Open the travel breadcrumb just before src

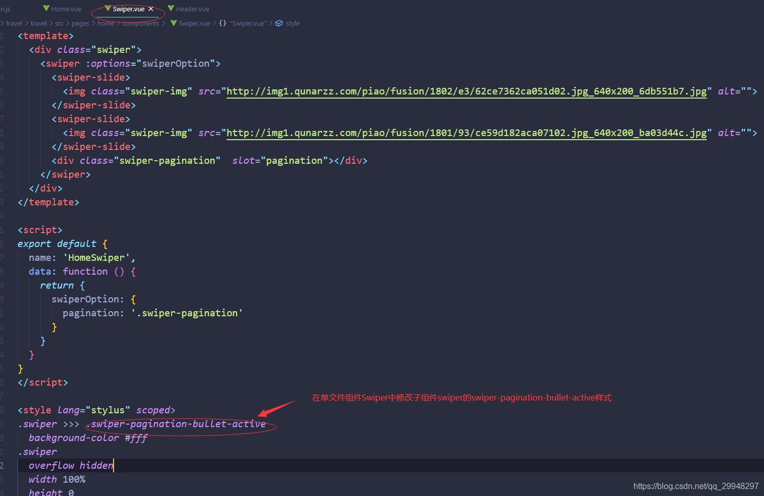(x=39, y=23)
